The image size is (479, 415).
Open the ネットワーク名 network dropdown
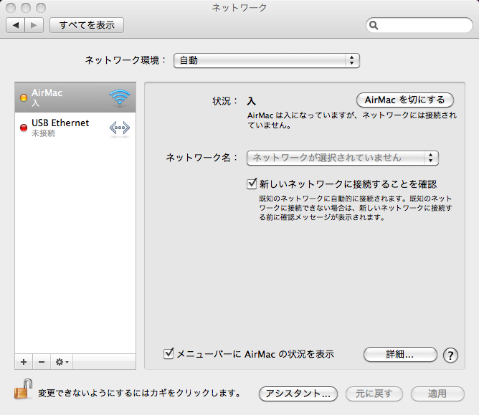pos(343,158)
